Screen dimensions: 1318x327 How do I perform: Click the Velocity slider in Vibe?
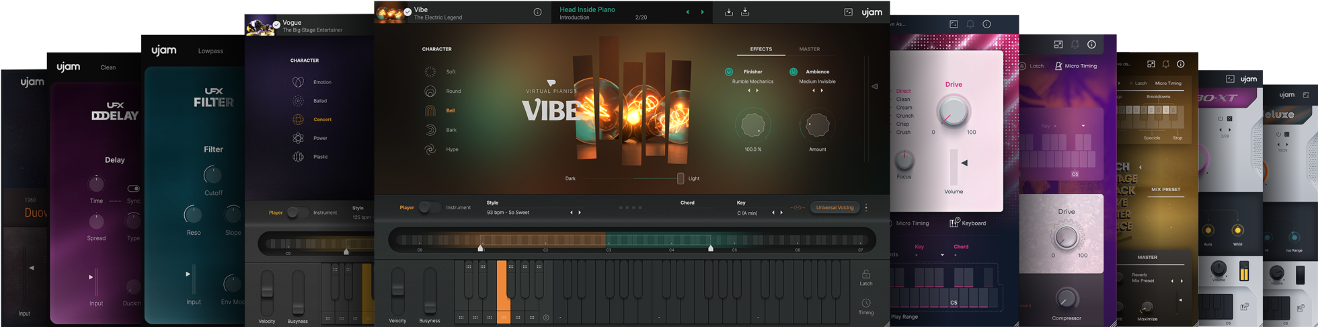398,291
